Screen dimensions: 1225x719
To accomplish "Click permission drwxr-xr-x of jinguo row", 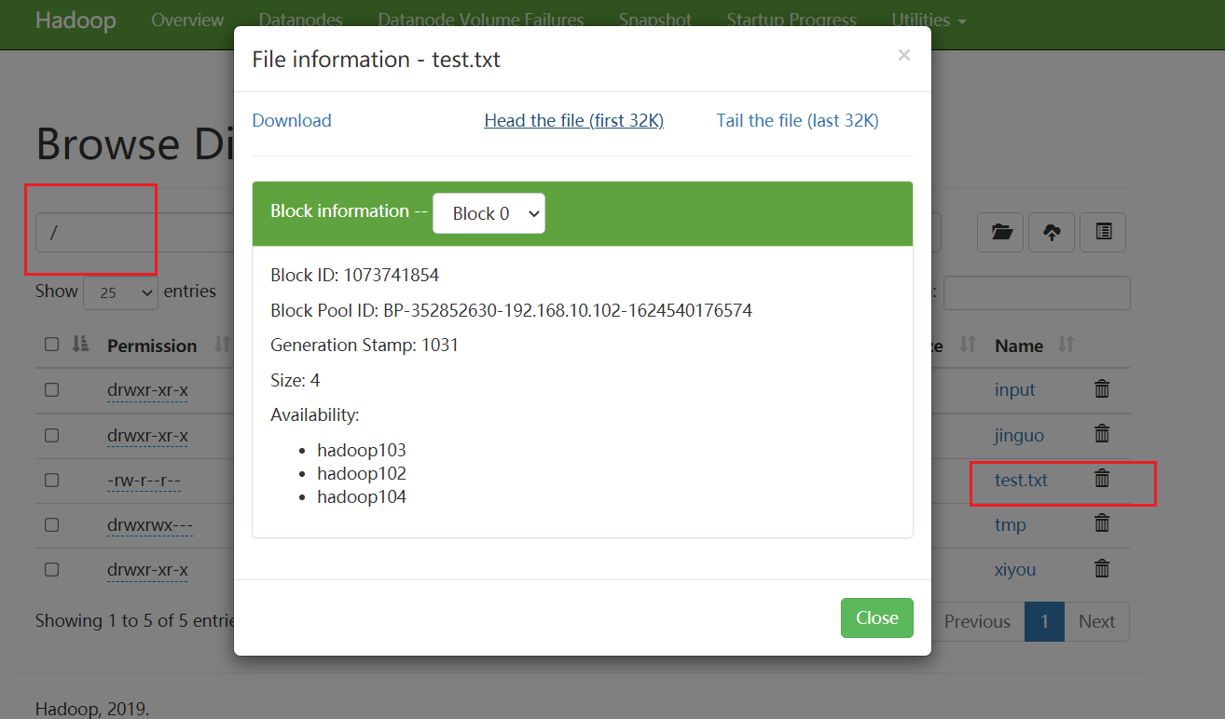I will 147,435.
